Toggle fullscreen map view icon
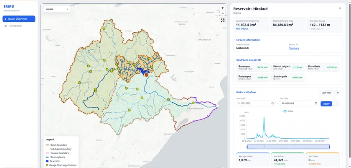 [222, 21]
